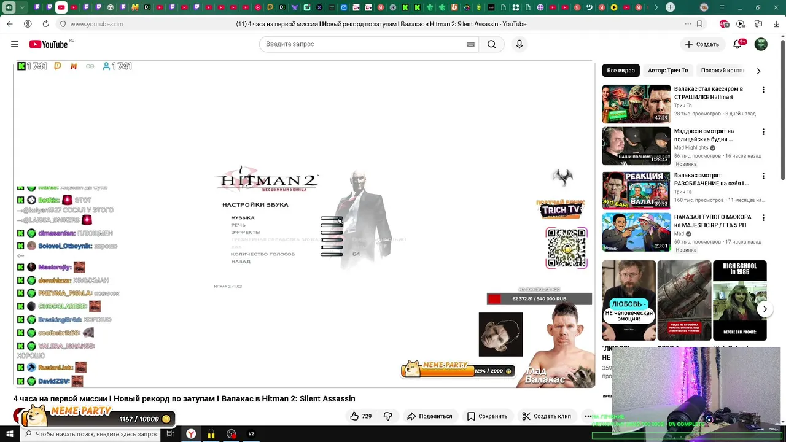Image resolution: width=786 pixels, height=442 pixels.
Task: Open options for 'Валакас стал кассиром' video
Action: pyautogui.click(x=763, y=90)
